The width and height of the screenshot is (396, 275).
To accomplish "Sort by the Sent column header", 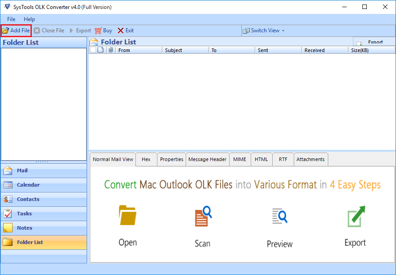I will point(279,50).
